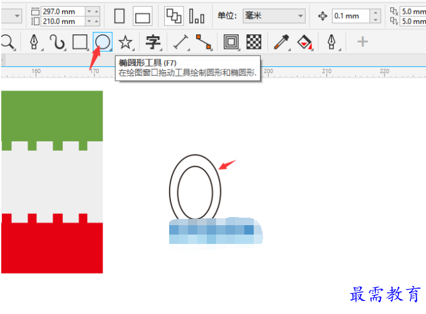Select the Ellipse tool

[x=103, y=43]
